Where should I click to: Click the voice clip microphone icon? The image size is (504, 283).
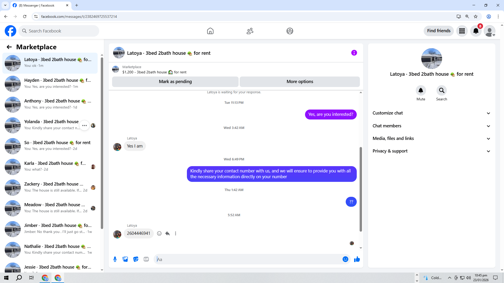[115, 259]
